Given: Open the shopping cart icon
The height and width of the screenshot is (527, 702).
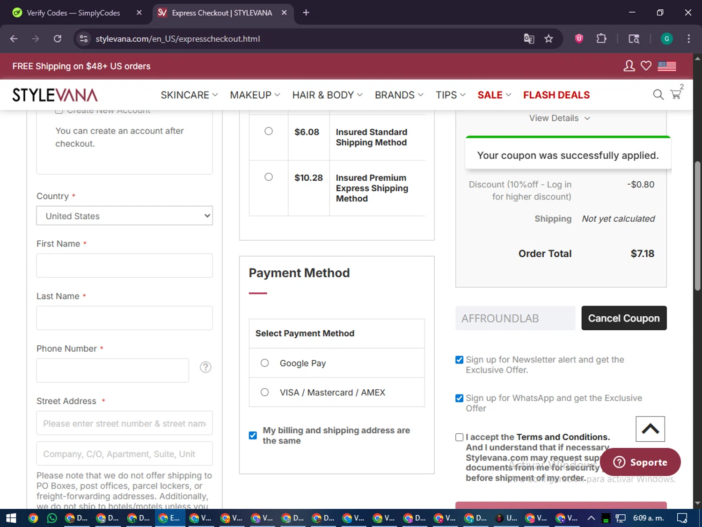Looking at the screenshot, I should click(676, 94).
